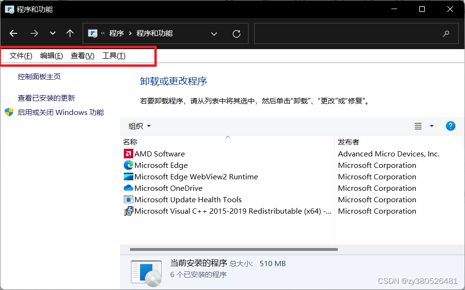Screen dimensions: 465x290
Task: Select the AMD Software entry name
Action: pyautogui.click(x=160, y=154)
